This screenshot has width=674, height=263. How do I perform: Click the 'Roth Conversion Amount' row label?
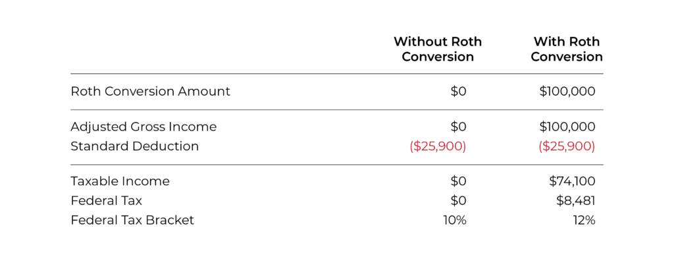coord(151,91)
